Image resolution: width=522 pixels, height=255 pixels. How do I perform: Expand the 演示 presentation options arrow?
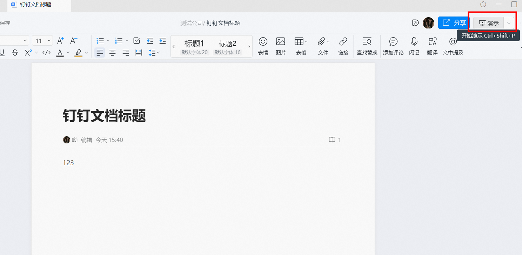pyautogui.click(x=509, y=23)
